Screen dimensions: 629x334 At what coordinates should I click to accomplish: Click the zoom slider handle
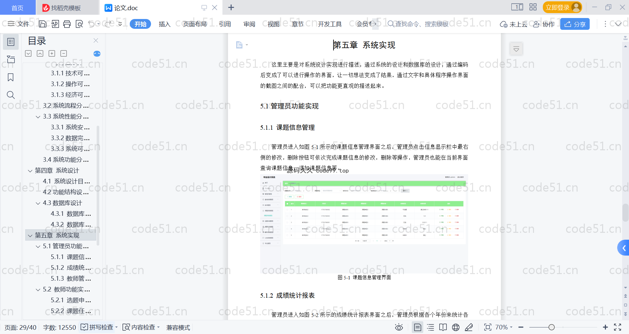coord(552,327)
